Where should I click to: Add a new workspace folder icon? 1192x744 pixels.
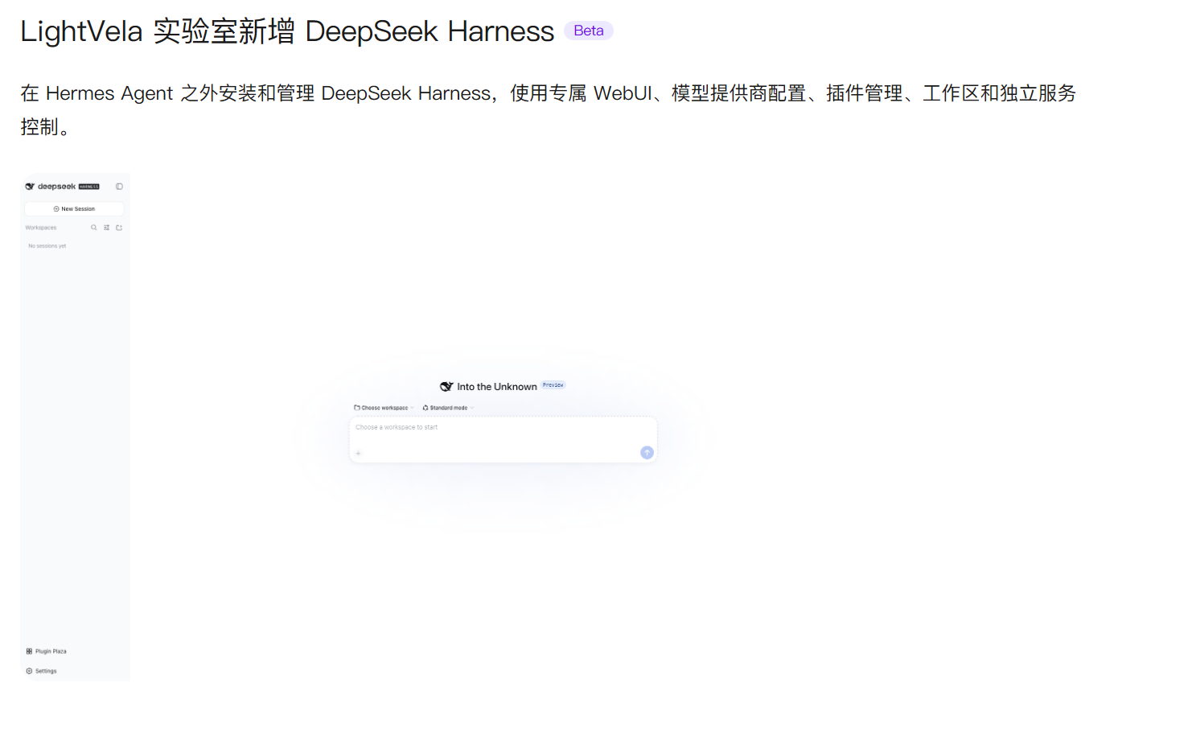coord(119,228)
